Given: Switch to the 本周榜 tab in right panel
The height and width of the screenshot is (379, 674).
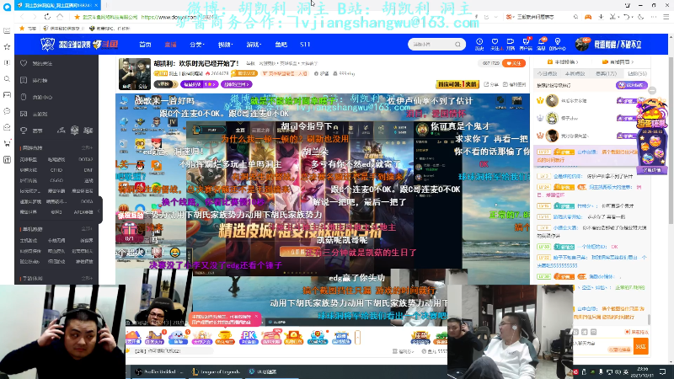Looking at the screenshot, I should pyautogui.click(x=575, y=73).
